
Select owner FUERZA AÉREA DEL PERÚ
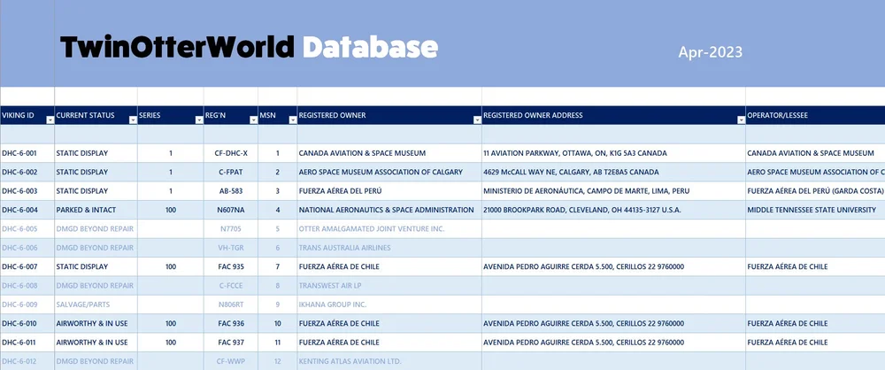pyautogui.click(x=389, y=191)
